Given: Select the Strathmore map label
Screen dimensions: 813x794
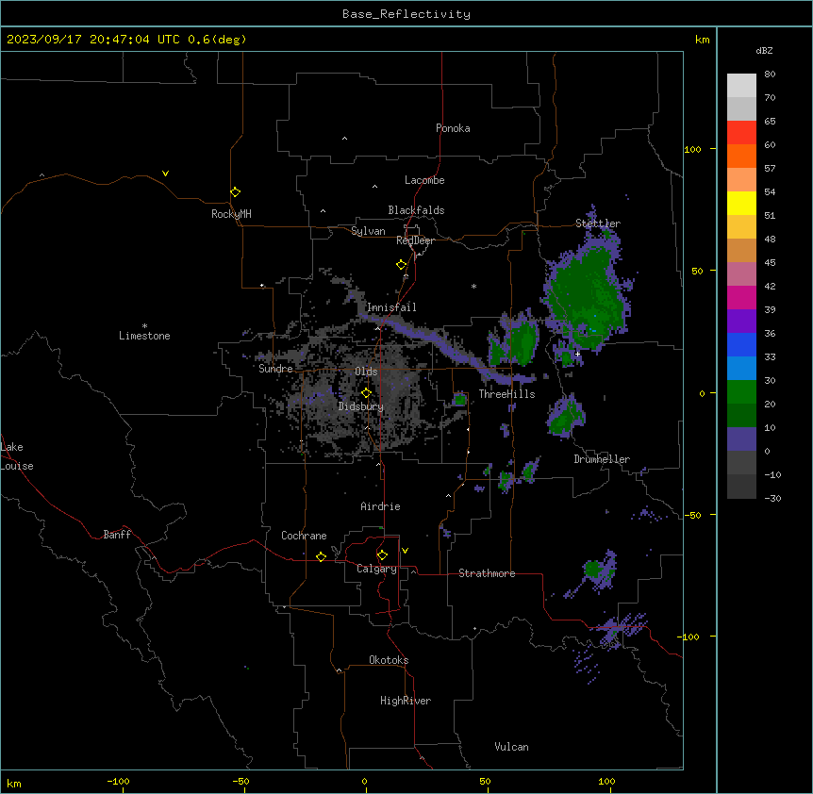Looking at the screenshot, I should pos(487,573).
